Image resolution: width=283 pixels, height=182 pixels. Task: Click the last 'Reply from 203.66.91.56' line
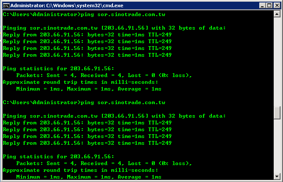pos(87,143)
